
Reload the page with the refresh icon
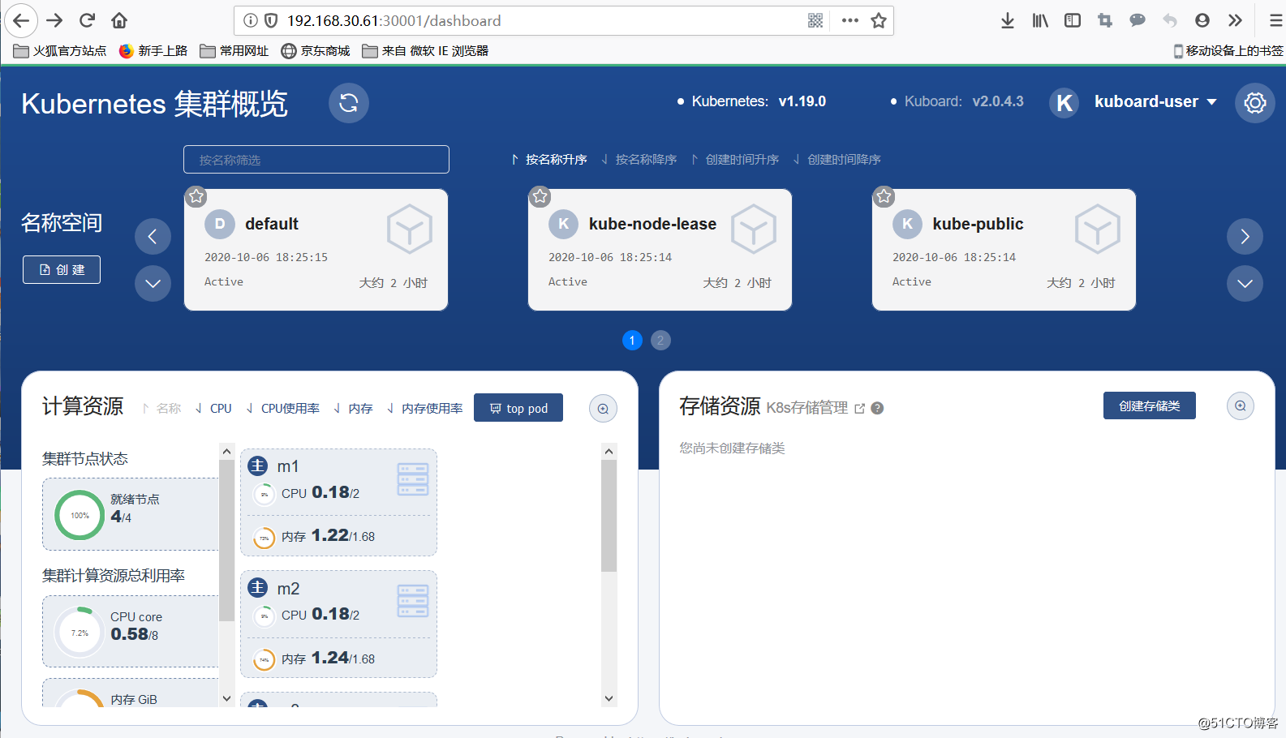pos(88,20)
